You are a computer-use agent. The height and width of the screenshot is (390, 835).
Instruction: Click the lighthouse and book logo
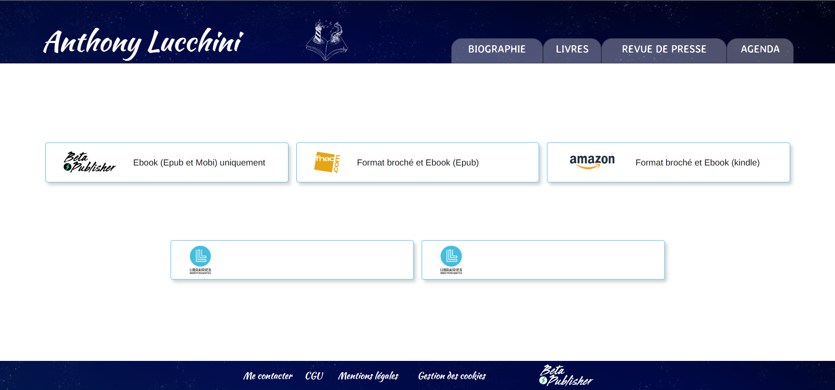tap(327, 40)
